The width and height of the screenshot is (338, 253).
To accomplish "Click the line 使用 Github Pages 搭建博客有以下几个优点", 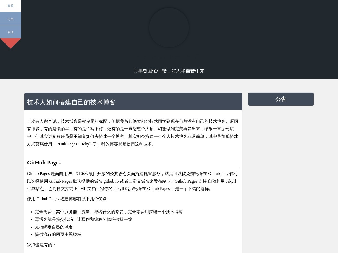I will [x=69, y=199].
